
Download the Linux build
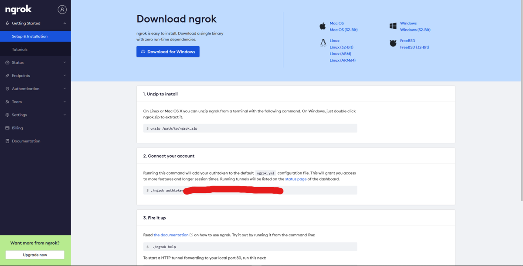tap(335, 41)
